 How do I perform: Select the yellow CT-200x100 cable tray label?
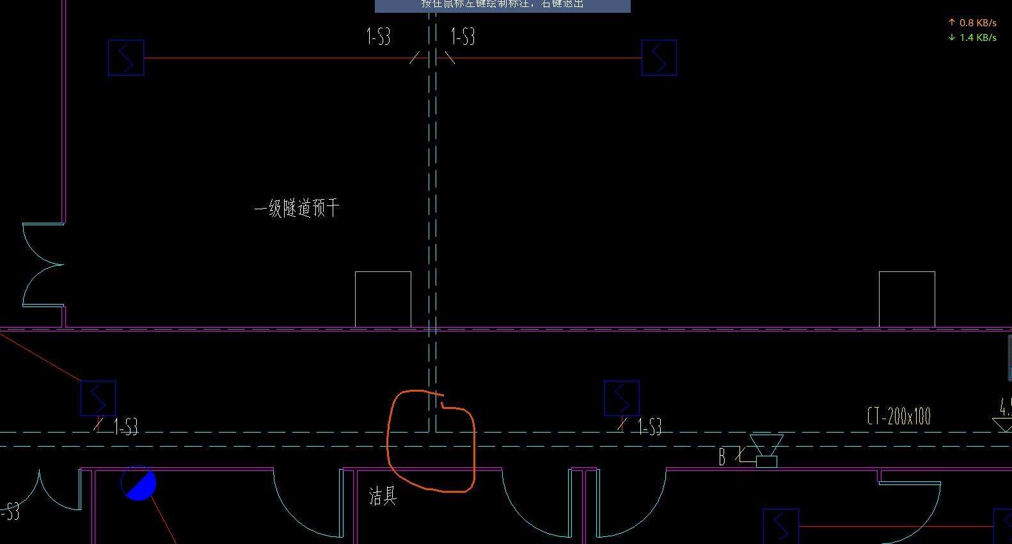pyautogui.click(x=899, y=416)
